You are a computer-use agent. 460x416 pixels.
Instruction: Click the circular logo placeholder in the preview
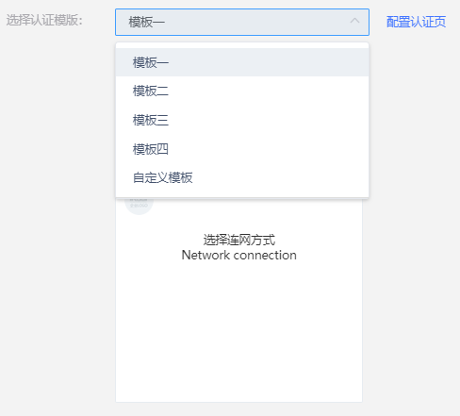click(x=139, y=206)
